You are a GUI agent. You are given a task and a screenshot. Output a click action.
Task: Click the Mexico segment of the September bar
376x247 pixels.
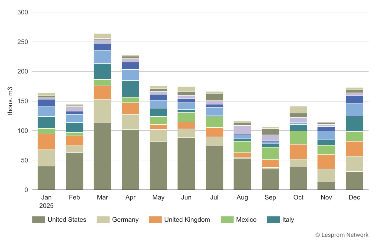pyautogui.click(x=270, y=153)
